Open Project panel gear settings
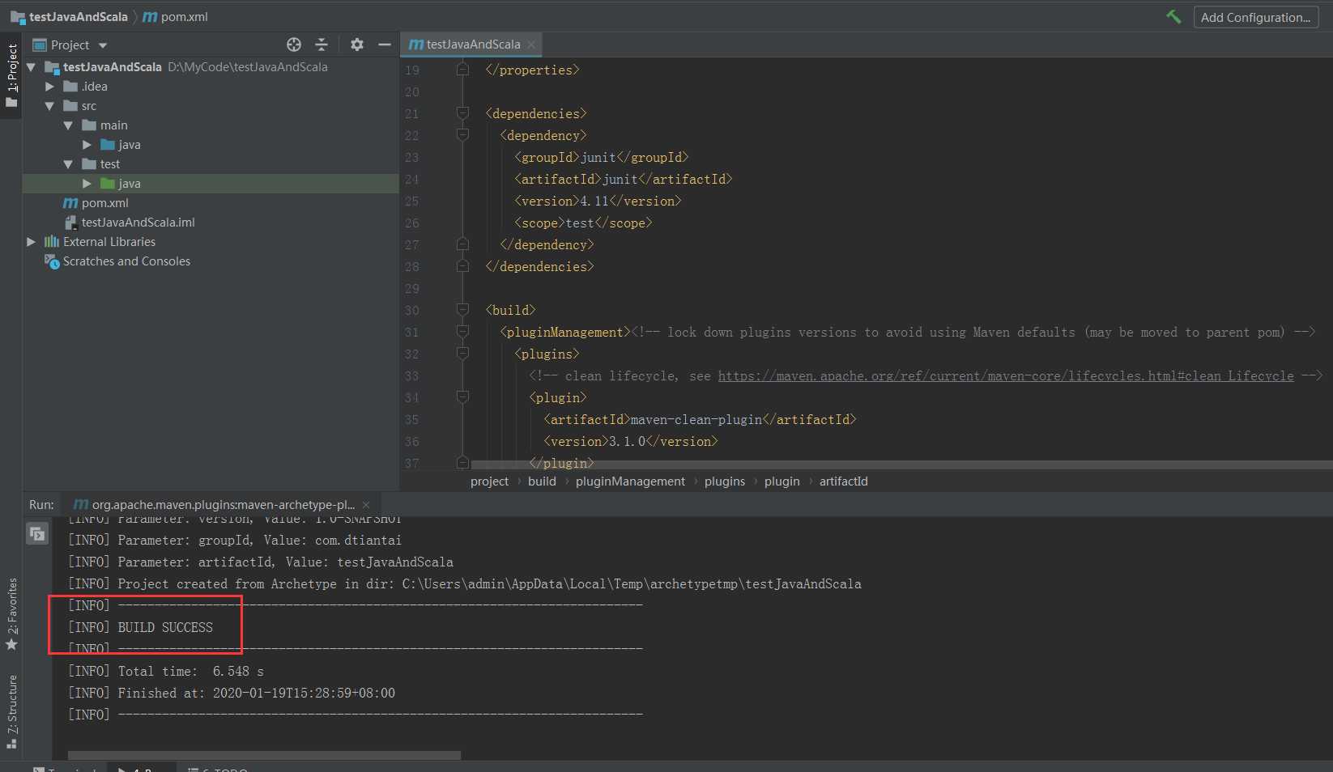 pyautogui.click(x=357, y=45)
